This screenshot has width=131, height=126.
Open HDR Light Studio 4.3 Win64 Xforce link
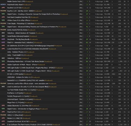point(29,71)
